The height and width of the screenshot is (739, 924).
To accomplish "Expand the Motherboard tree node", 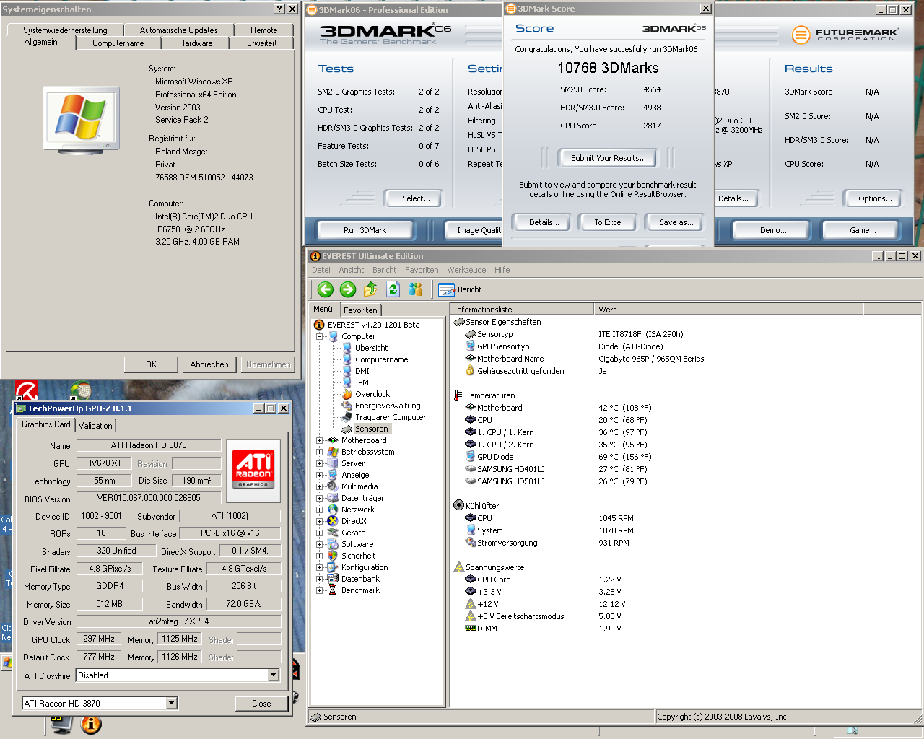I will [x=319, y=440].
